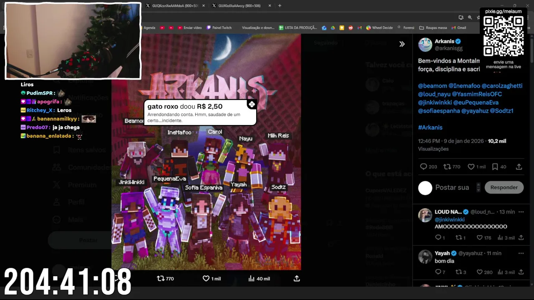Share Yayah's bom dia comment
Image resolution: width=534 pixels, height=300 pixels.
click(x=521, y=272)
